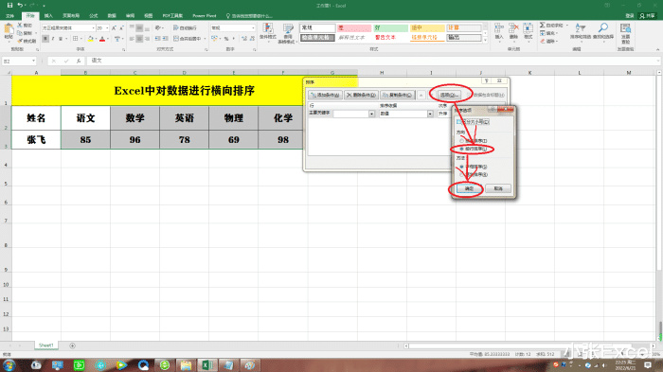The image size is (663, 372).
Task: Select cell containing 张飞
Action: (x=36, y=139)
